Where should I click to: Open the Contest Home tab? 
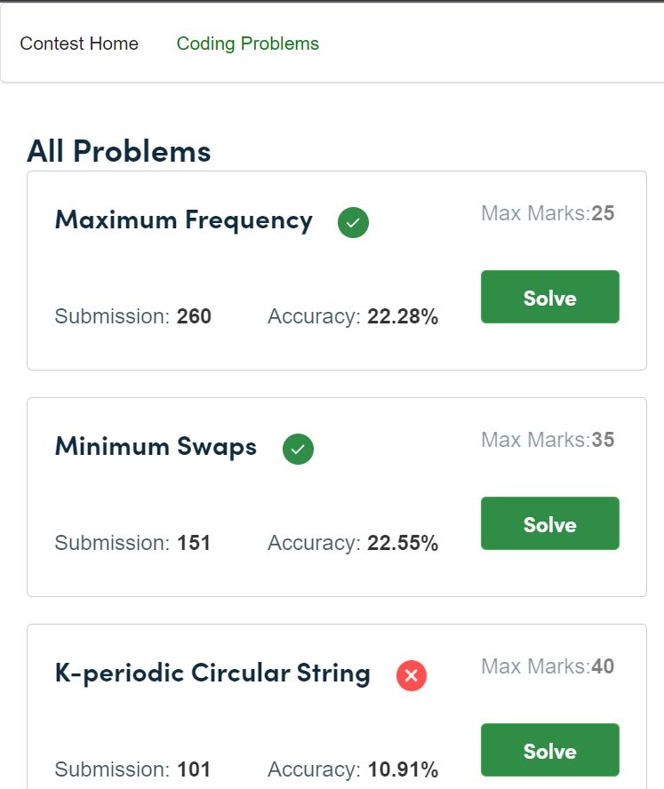tap(79, 44)
